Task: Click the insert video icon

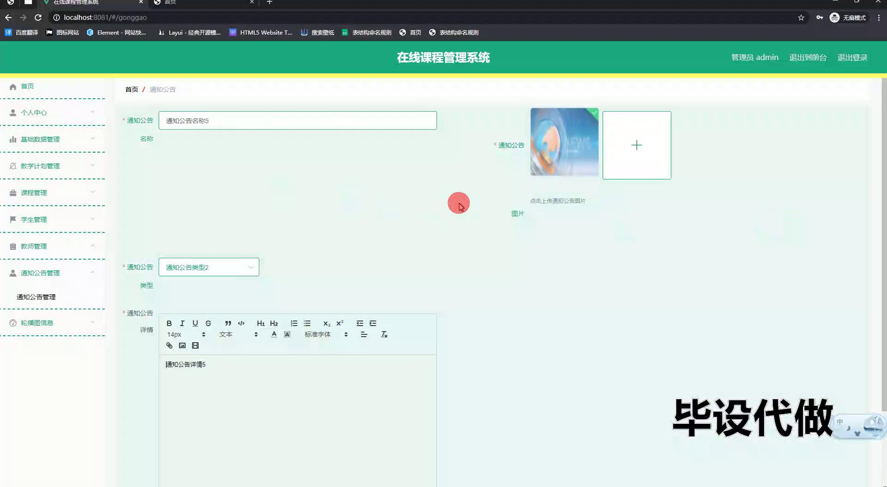Action: [x=195, y=345]
